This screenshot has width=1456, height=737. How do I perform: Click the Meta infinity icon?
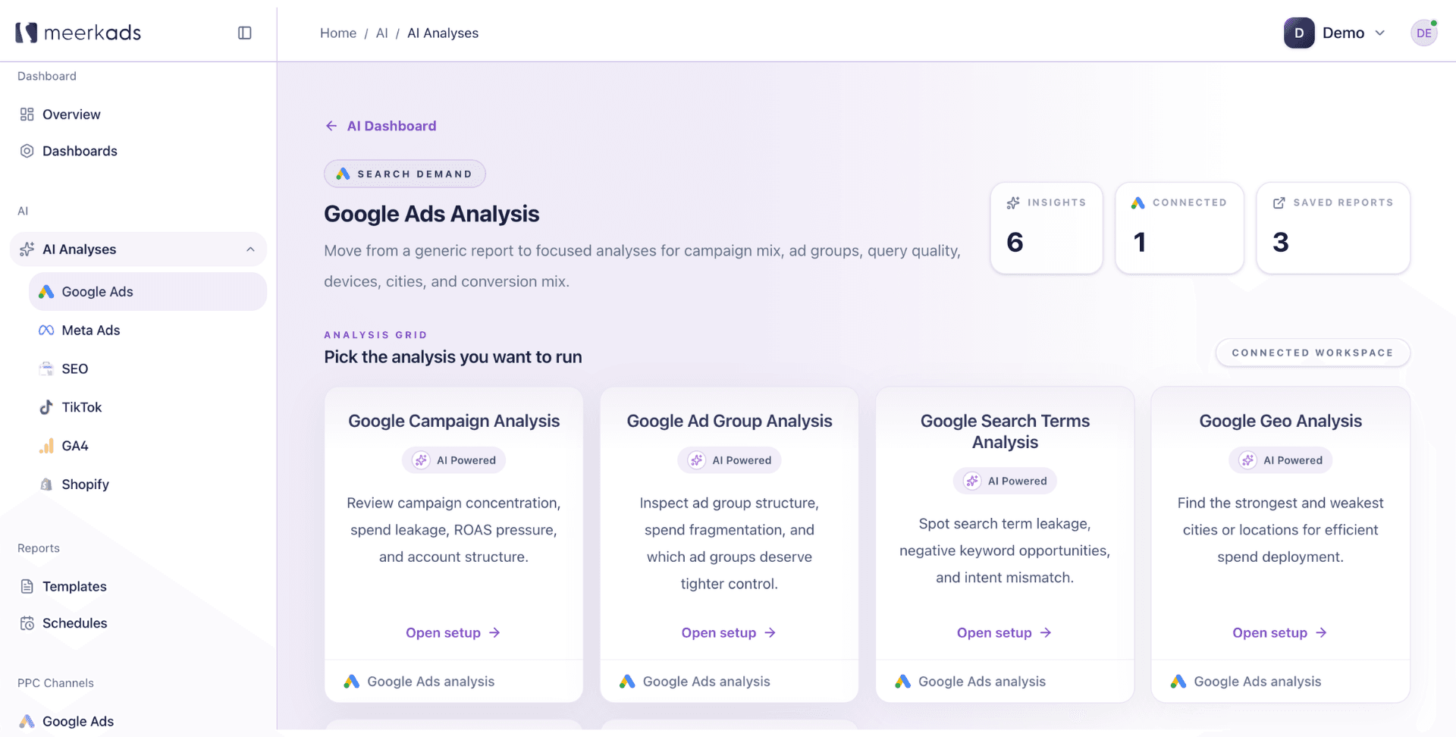pyautogui.click(x=46, y=331)
